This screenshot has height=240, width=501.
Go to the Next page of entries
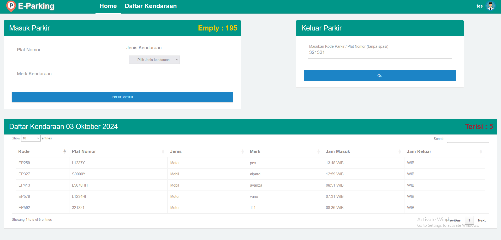(482, 220)
